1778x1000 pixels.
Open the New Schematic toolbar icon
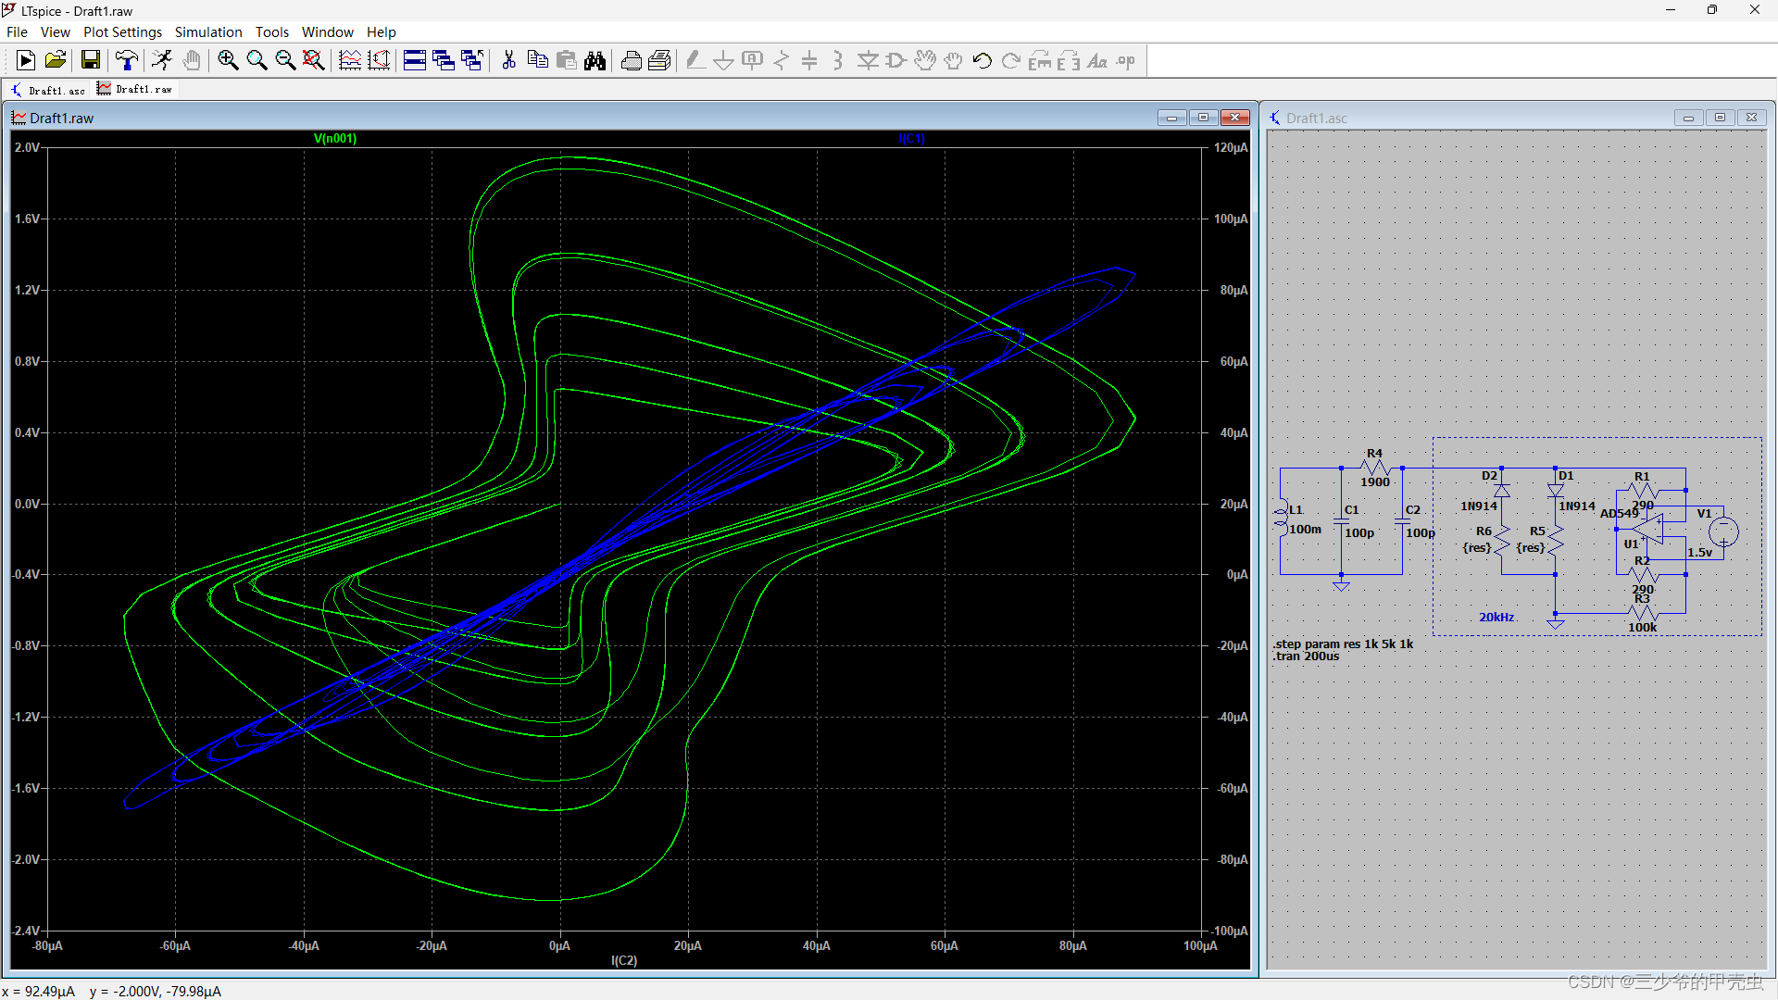point(26,61)
